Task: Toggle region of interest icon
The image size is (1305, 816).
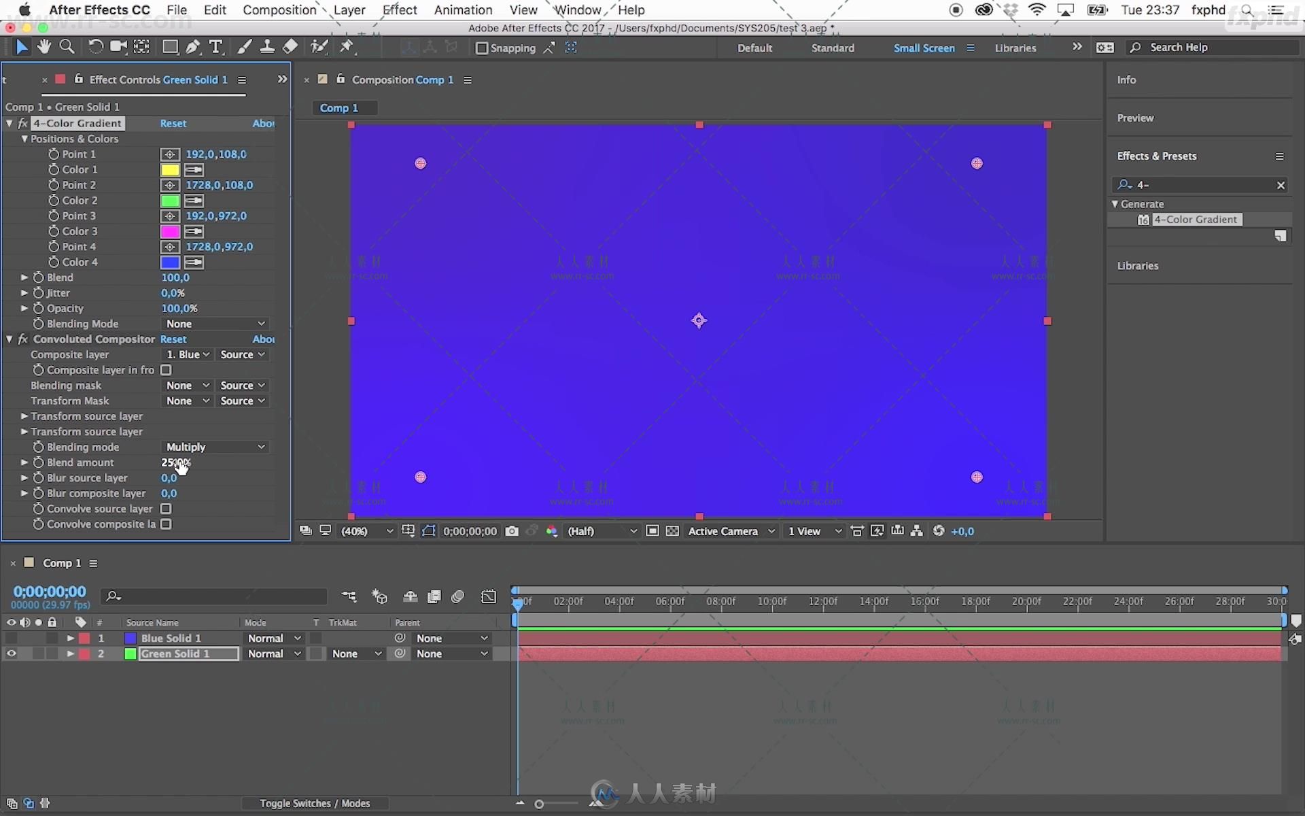Action: tap(652, 531)
